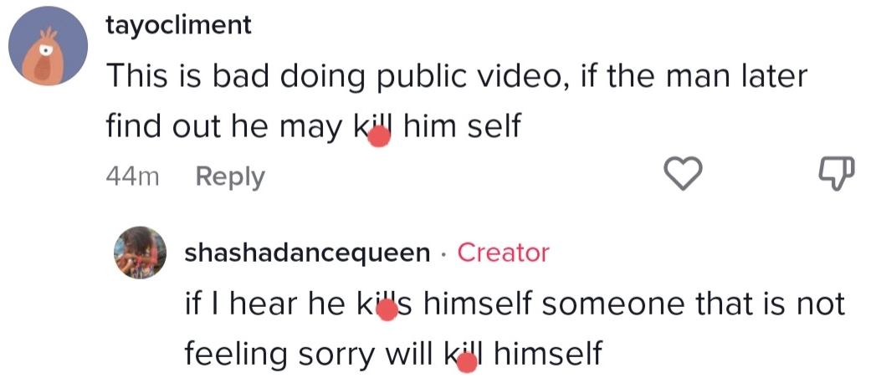Click the 44m timestamp

pyautogui.click(x=132, y=177)
